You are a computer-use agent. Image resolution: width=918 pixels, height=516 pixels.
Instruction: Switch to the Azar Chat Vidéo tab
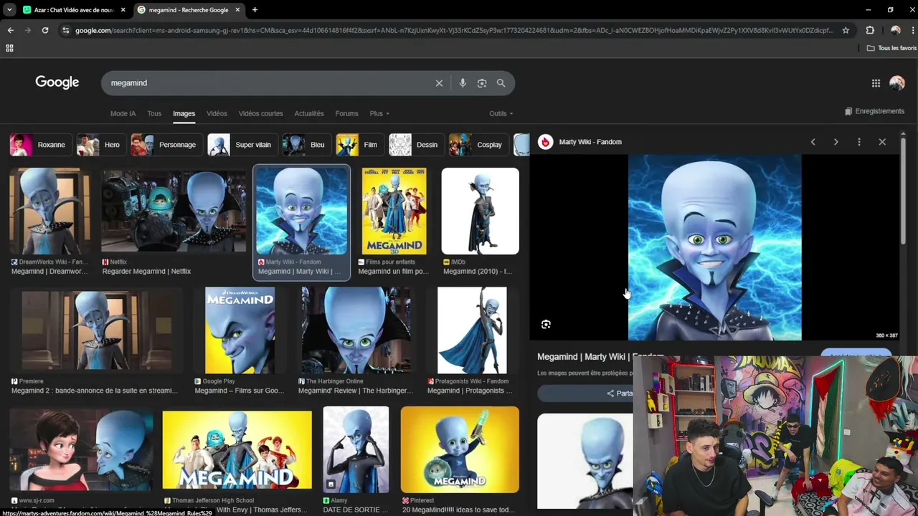tap(74, 10)
